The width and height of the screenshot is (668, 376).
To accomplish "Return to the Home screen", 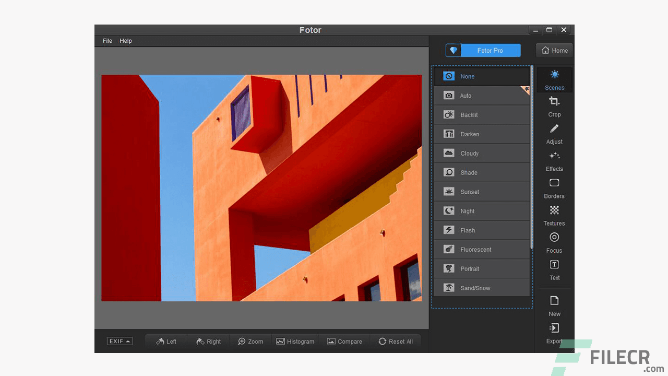I will (554, 50).
